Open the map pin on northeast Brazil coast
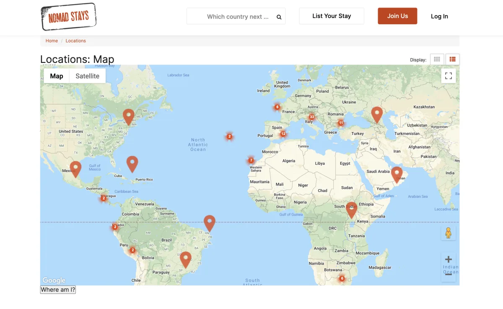 click(x=210, y=223)
